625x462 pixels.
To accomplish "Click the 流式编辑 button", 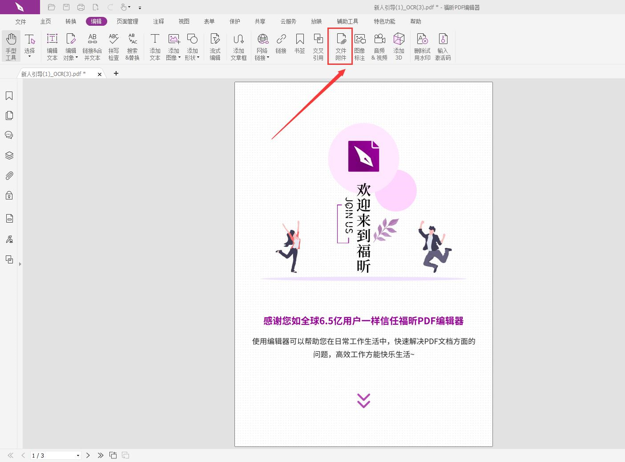I will click(215, 46).
